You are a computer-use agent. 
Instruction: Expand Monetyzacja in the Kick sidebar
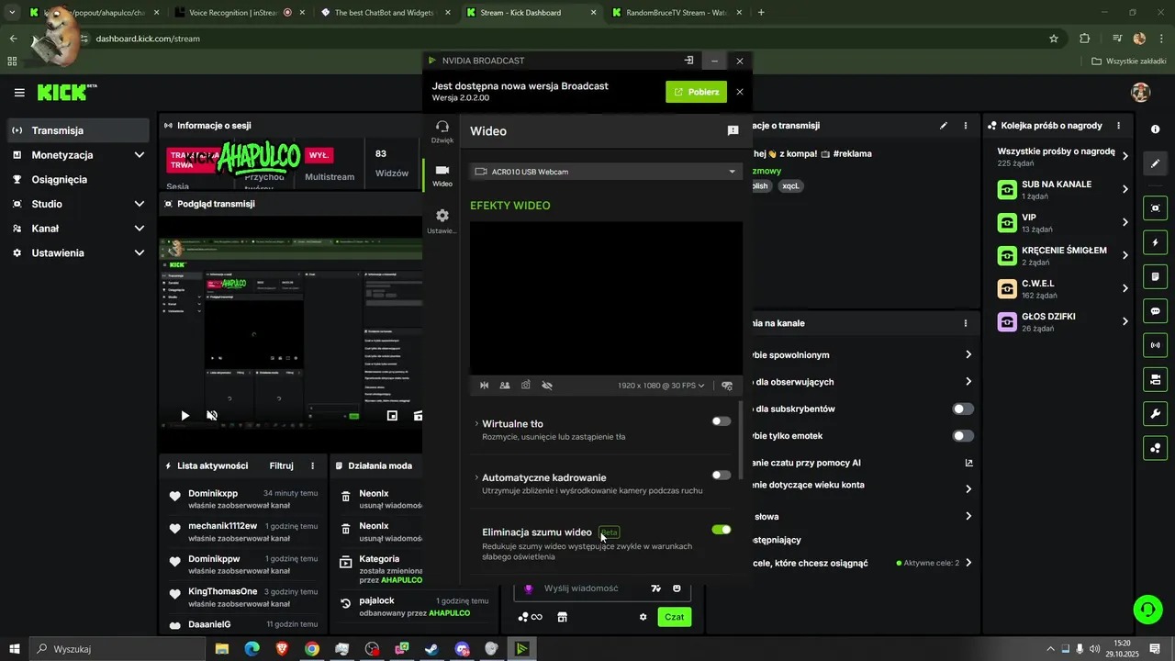pyautogui.click(x=140, y=155)
